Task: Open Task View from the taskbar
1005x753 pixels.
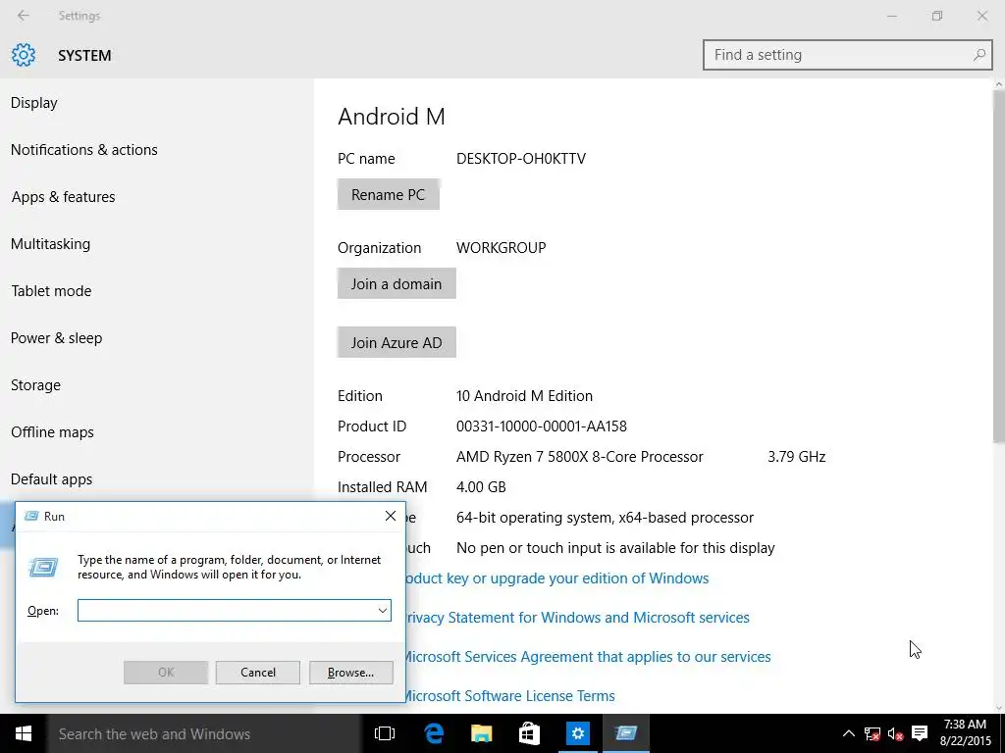Action: pos(385,733)
